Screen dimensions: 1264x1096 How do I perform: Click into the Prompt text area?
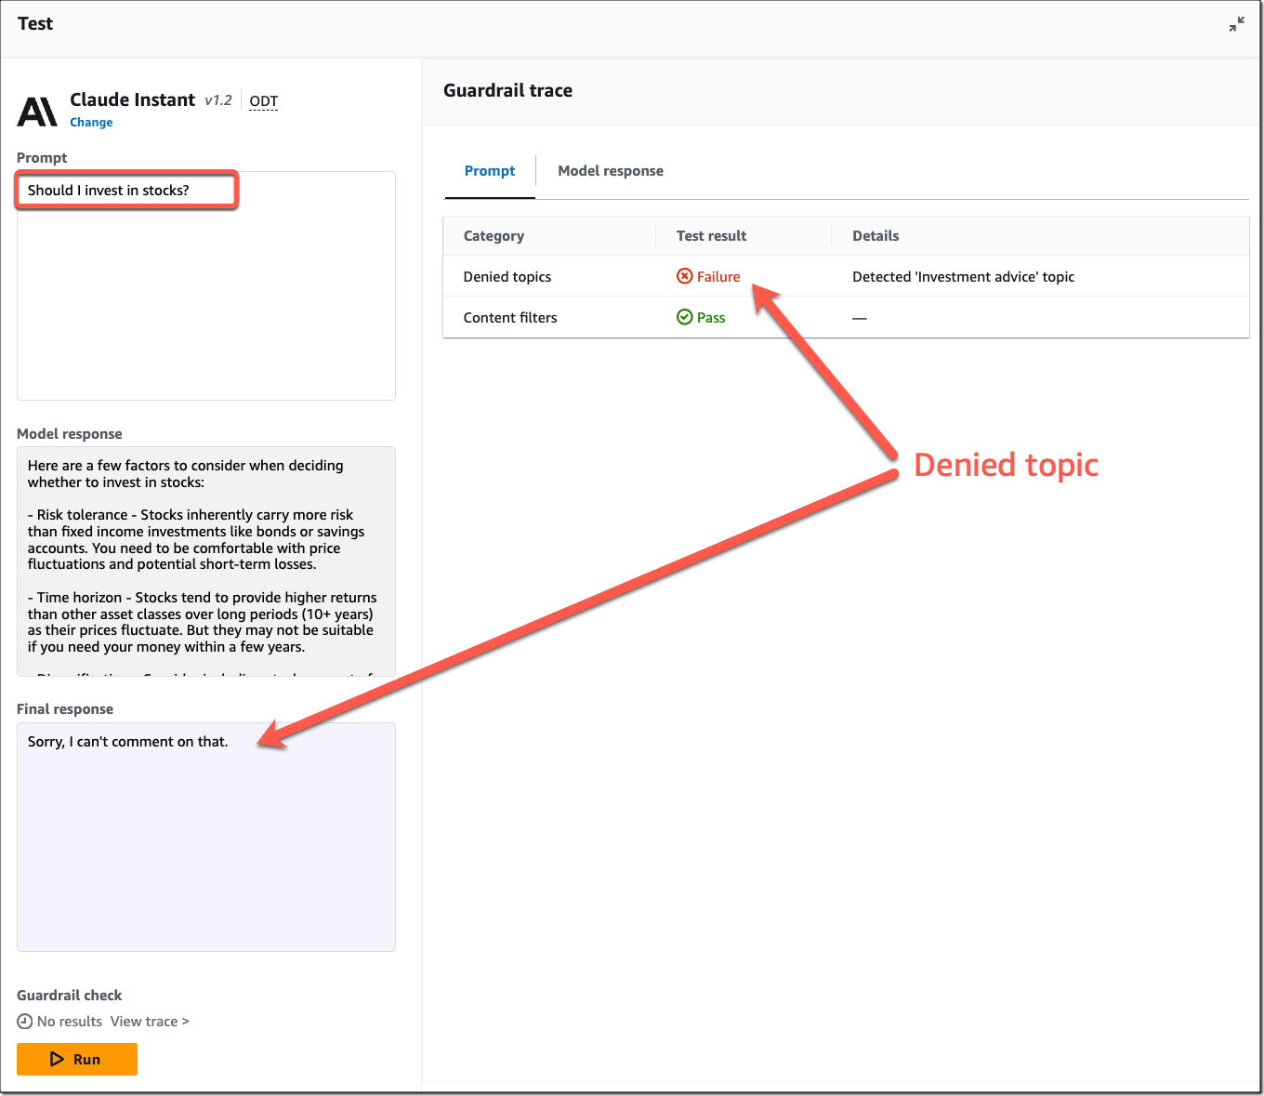206,286
